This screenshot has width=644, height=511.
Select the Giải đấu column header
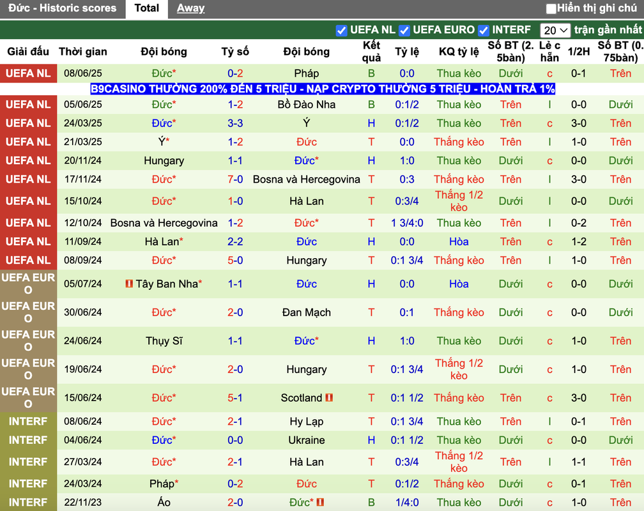(28, 52)
